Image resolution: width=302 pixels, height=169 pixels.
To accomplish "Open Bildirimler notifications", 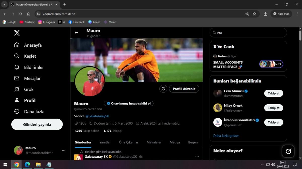I will point(29,67).
